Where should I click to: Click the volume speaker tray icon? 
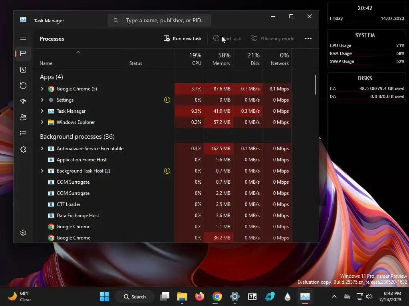click(x=369, y=296)
